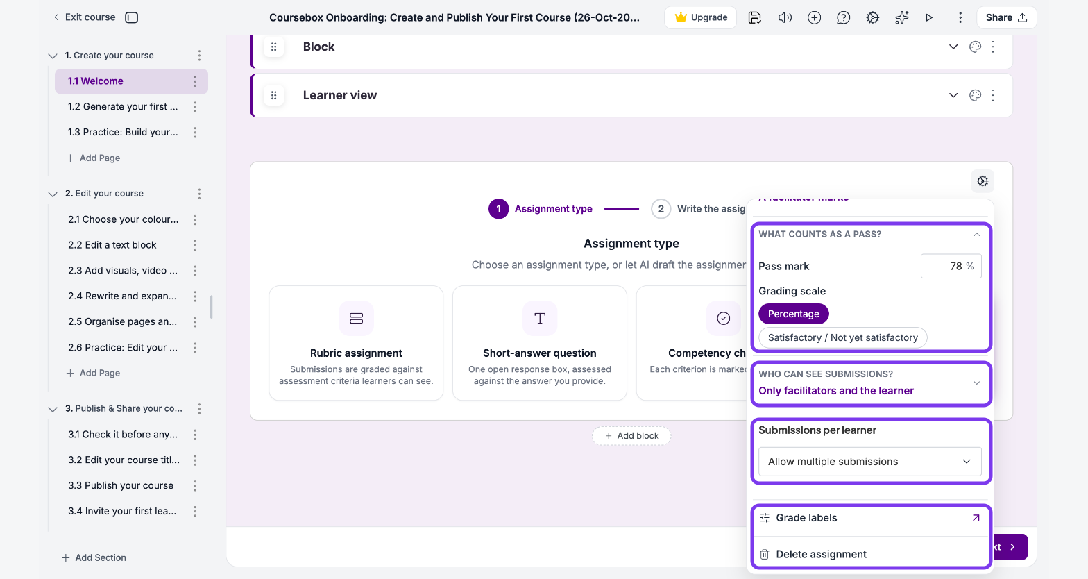
Task: Open the style palette for the Block row
Action: tap(975, 47)
